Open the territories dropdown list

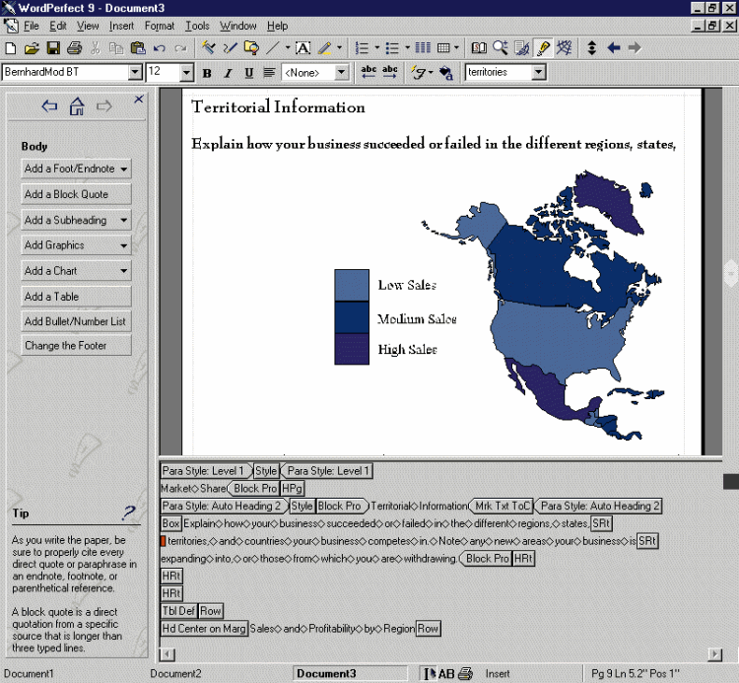(538, 73)
